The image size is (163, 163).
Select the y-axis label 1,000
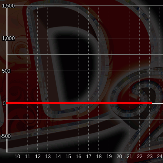[8, 38]
